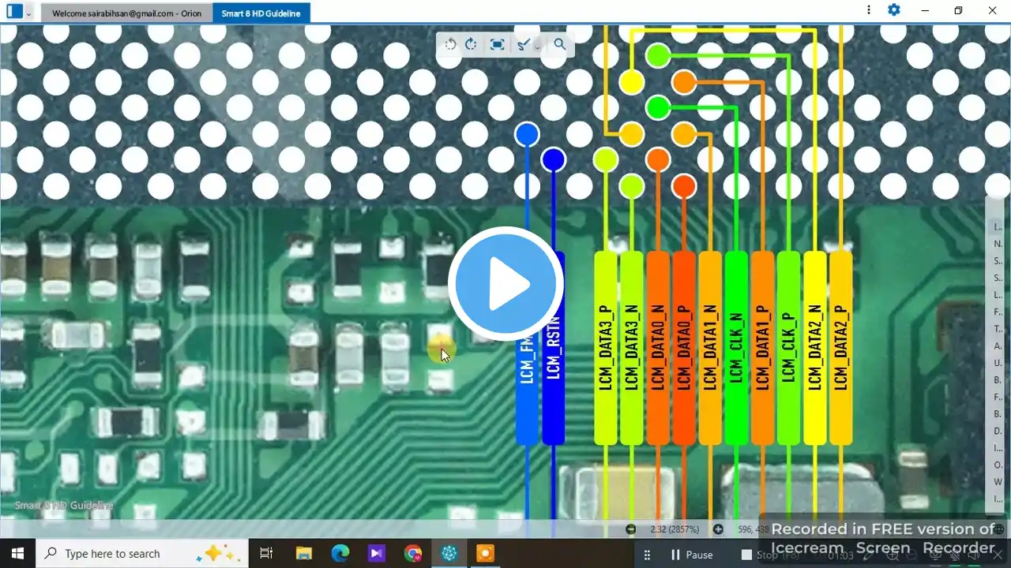Select the LCM_DATA1_N signal label
Image resolution: width=1011 pixels, height=568 pixels.
[x=710, y=348]
